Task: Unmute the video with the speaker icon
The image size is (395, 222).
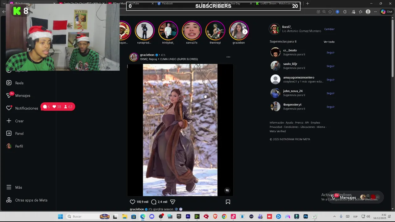Action: pos(227,190)
